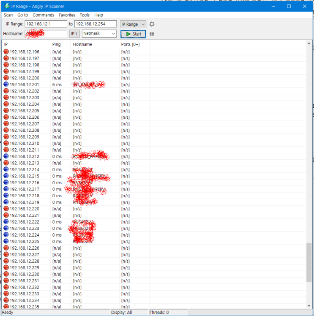
Task: Click the blue status dot for 192.168.12.216
Action: [x=6, y=183]
